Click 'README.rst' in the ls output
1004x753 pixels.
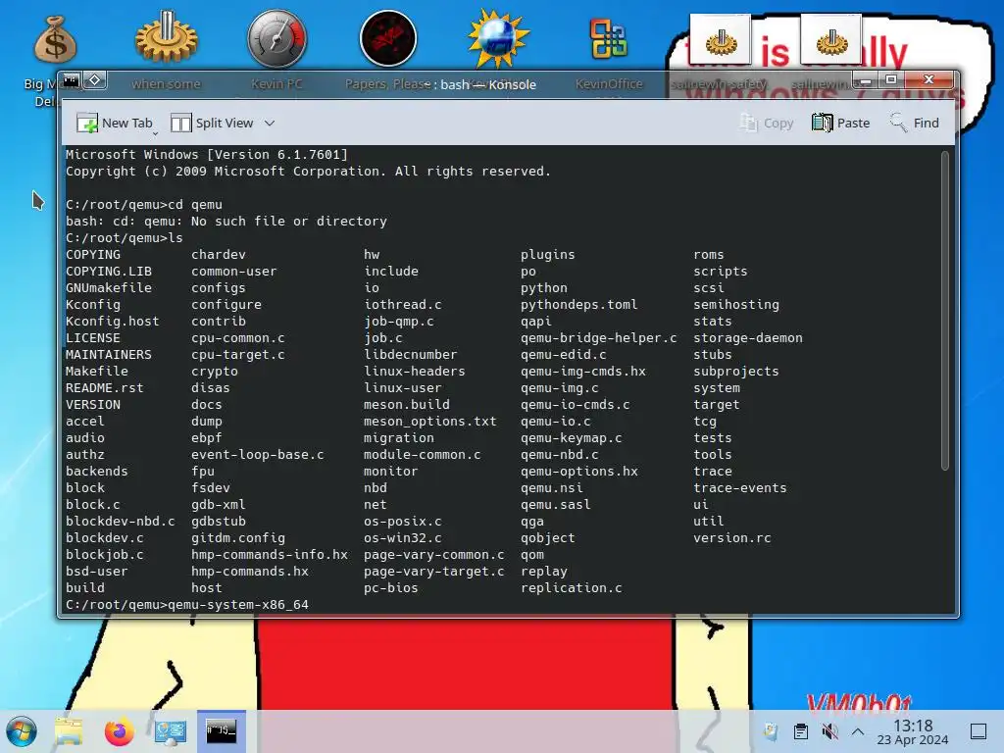point(104,388)
